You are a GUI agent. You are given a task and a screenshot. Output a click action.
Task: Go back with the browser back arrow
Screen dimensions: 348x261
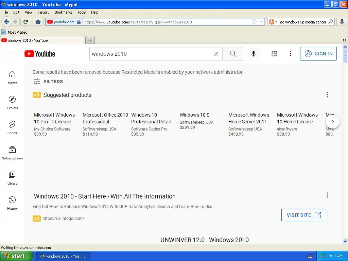[x=6, y=22]
